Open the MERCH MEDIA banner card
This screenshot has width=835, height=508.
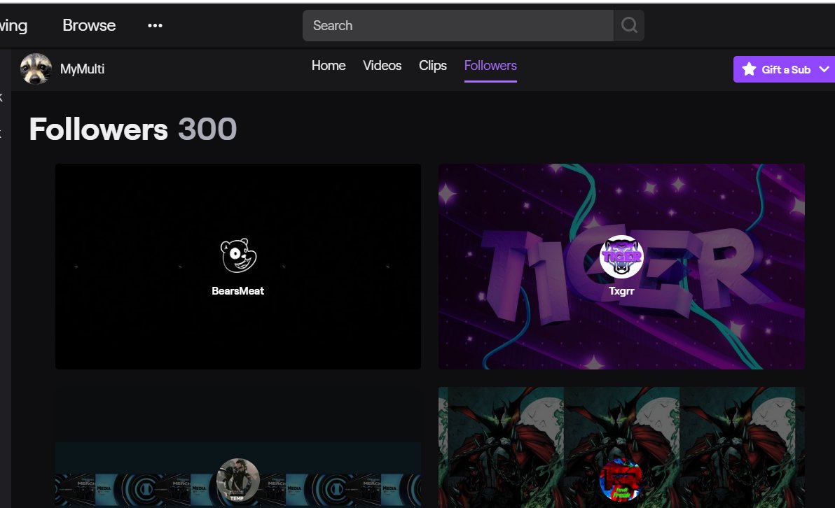[x=238, y=447]
